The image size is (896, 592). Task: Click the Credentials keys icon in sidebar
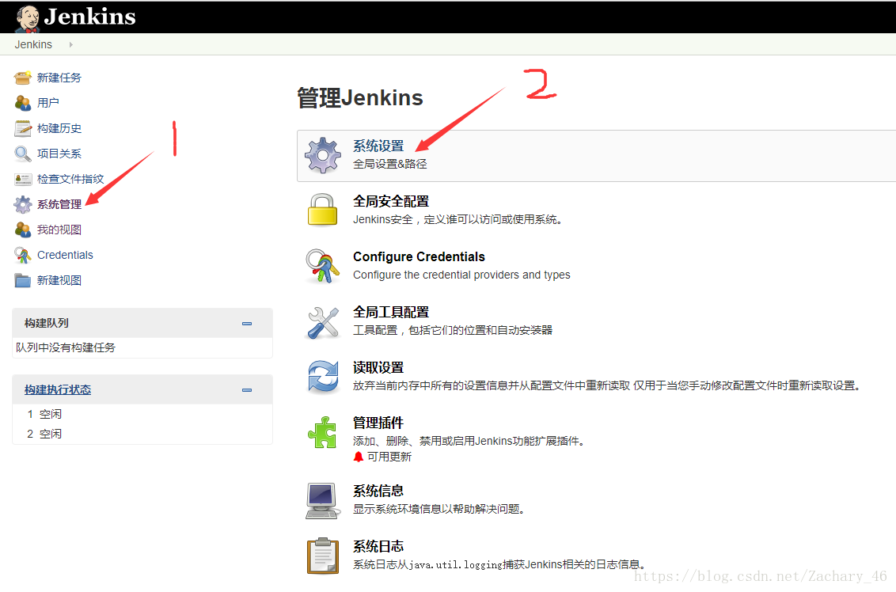(x=23, y=255)
